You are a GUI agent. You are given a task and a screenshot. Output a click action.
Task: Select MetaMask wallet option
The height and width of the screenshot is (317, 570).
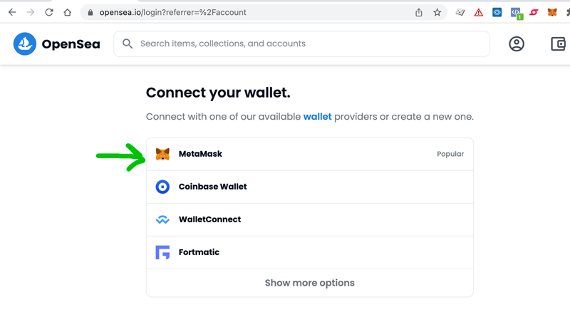click(310, 154)
